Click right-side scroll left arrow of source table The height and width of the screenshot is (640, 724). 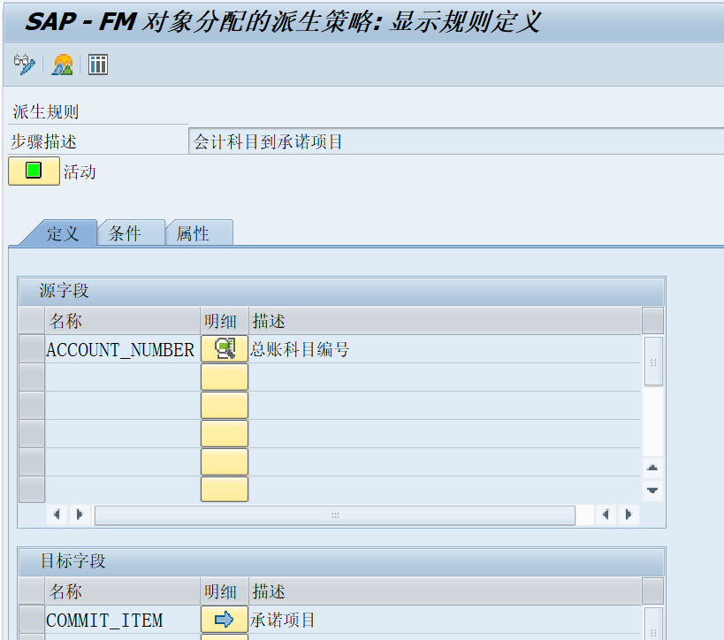coord(606,514)
